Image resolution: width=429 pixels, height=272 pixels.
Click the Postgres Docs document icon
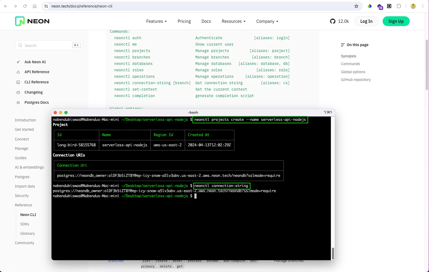pyautogui.click(x=18, y=103)
